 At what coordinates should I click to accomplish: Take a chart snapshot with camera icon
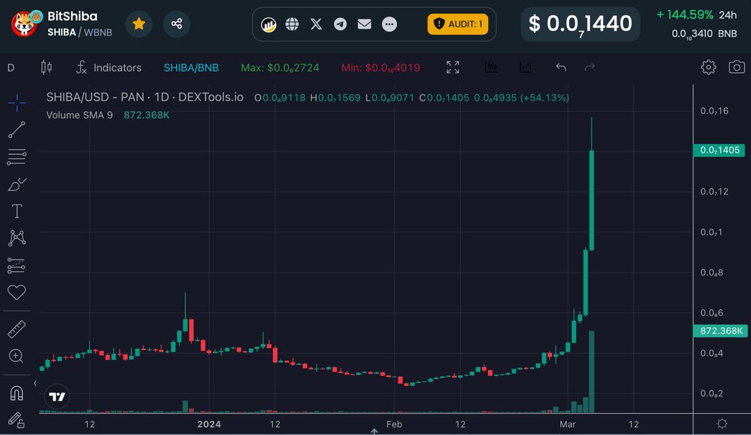point(737,67)
